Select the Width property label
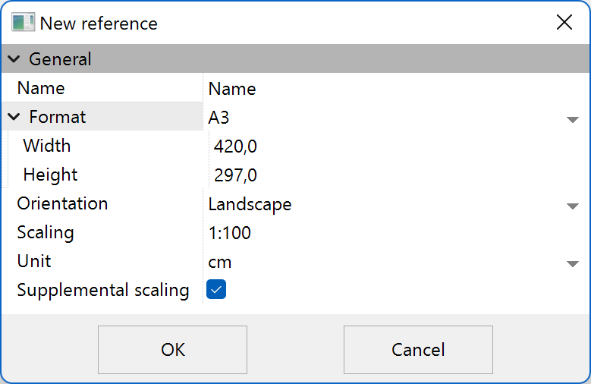Screen dimensions: 591x384 click(x=47, y=146)
